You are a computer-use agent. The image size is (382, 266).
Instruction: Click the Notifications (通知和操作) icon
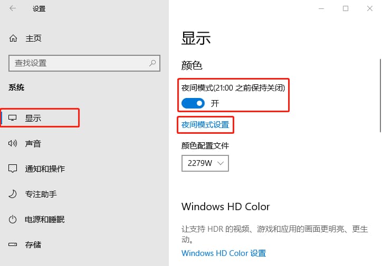coord(13,169)
